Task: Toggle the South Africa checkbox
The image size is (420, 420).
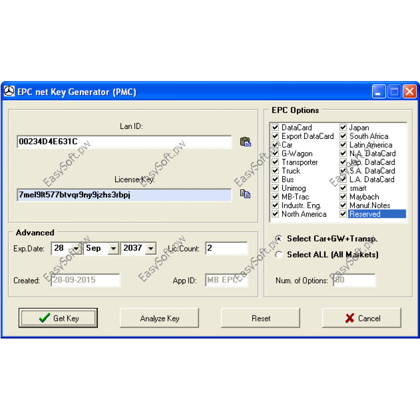Action: (343, 136)
